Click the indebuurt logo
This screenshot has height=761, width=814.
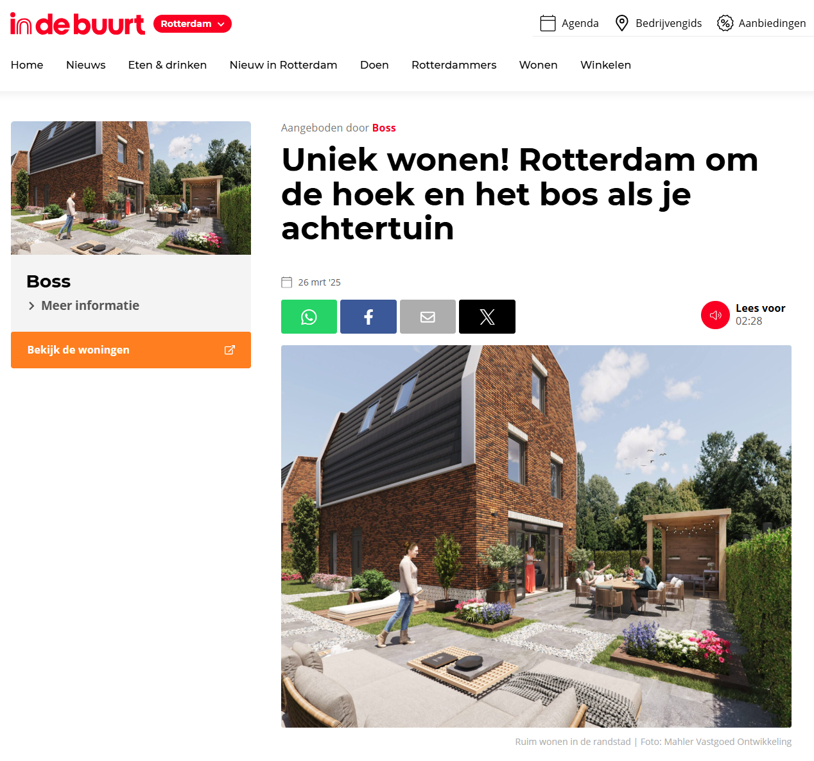pos(78,24)
